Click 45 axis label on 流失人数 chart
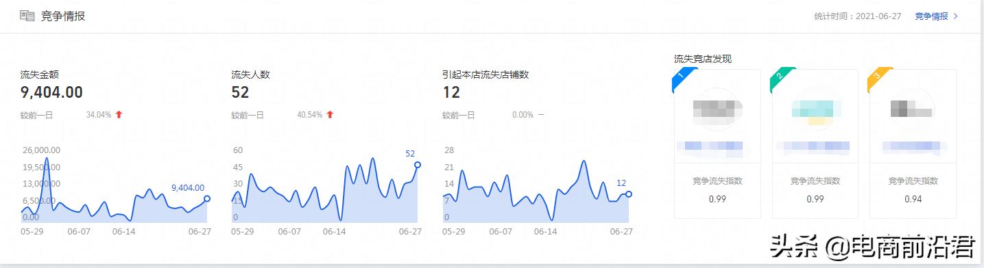Viewport: 984px width, 268px height. click(x=238, y=167)
